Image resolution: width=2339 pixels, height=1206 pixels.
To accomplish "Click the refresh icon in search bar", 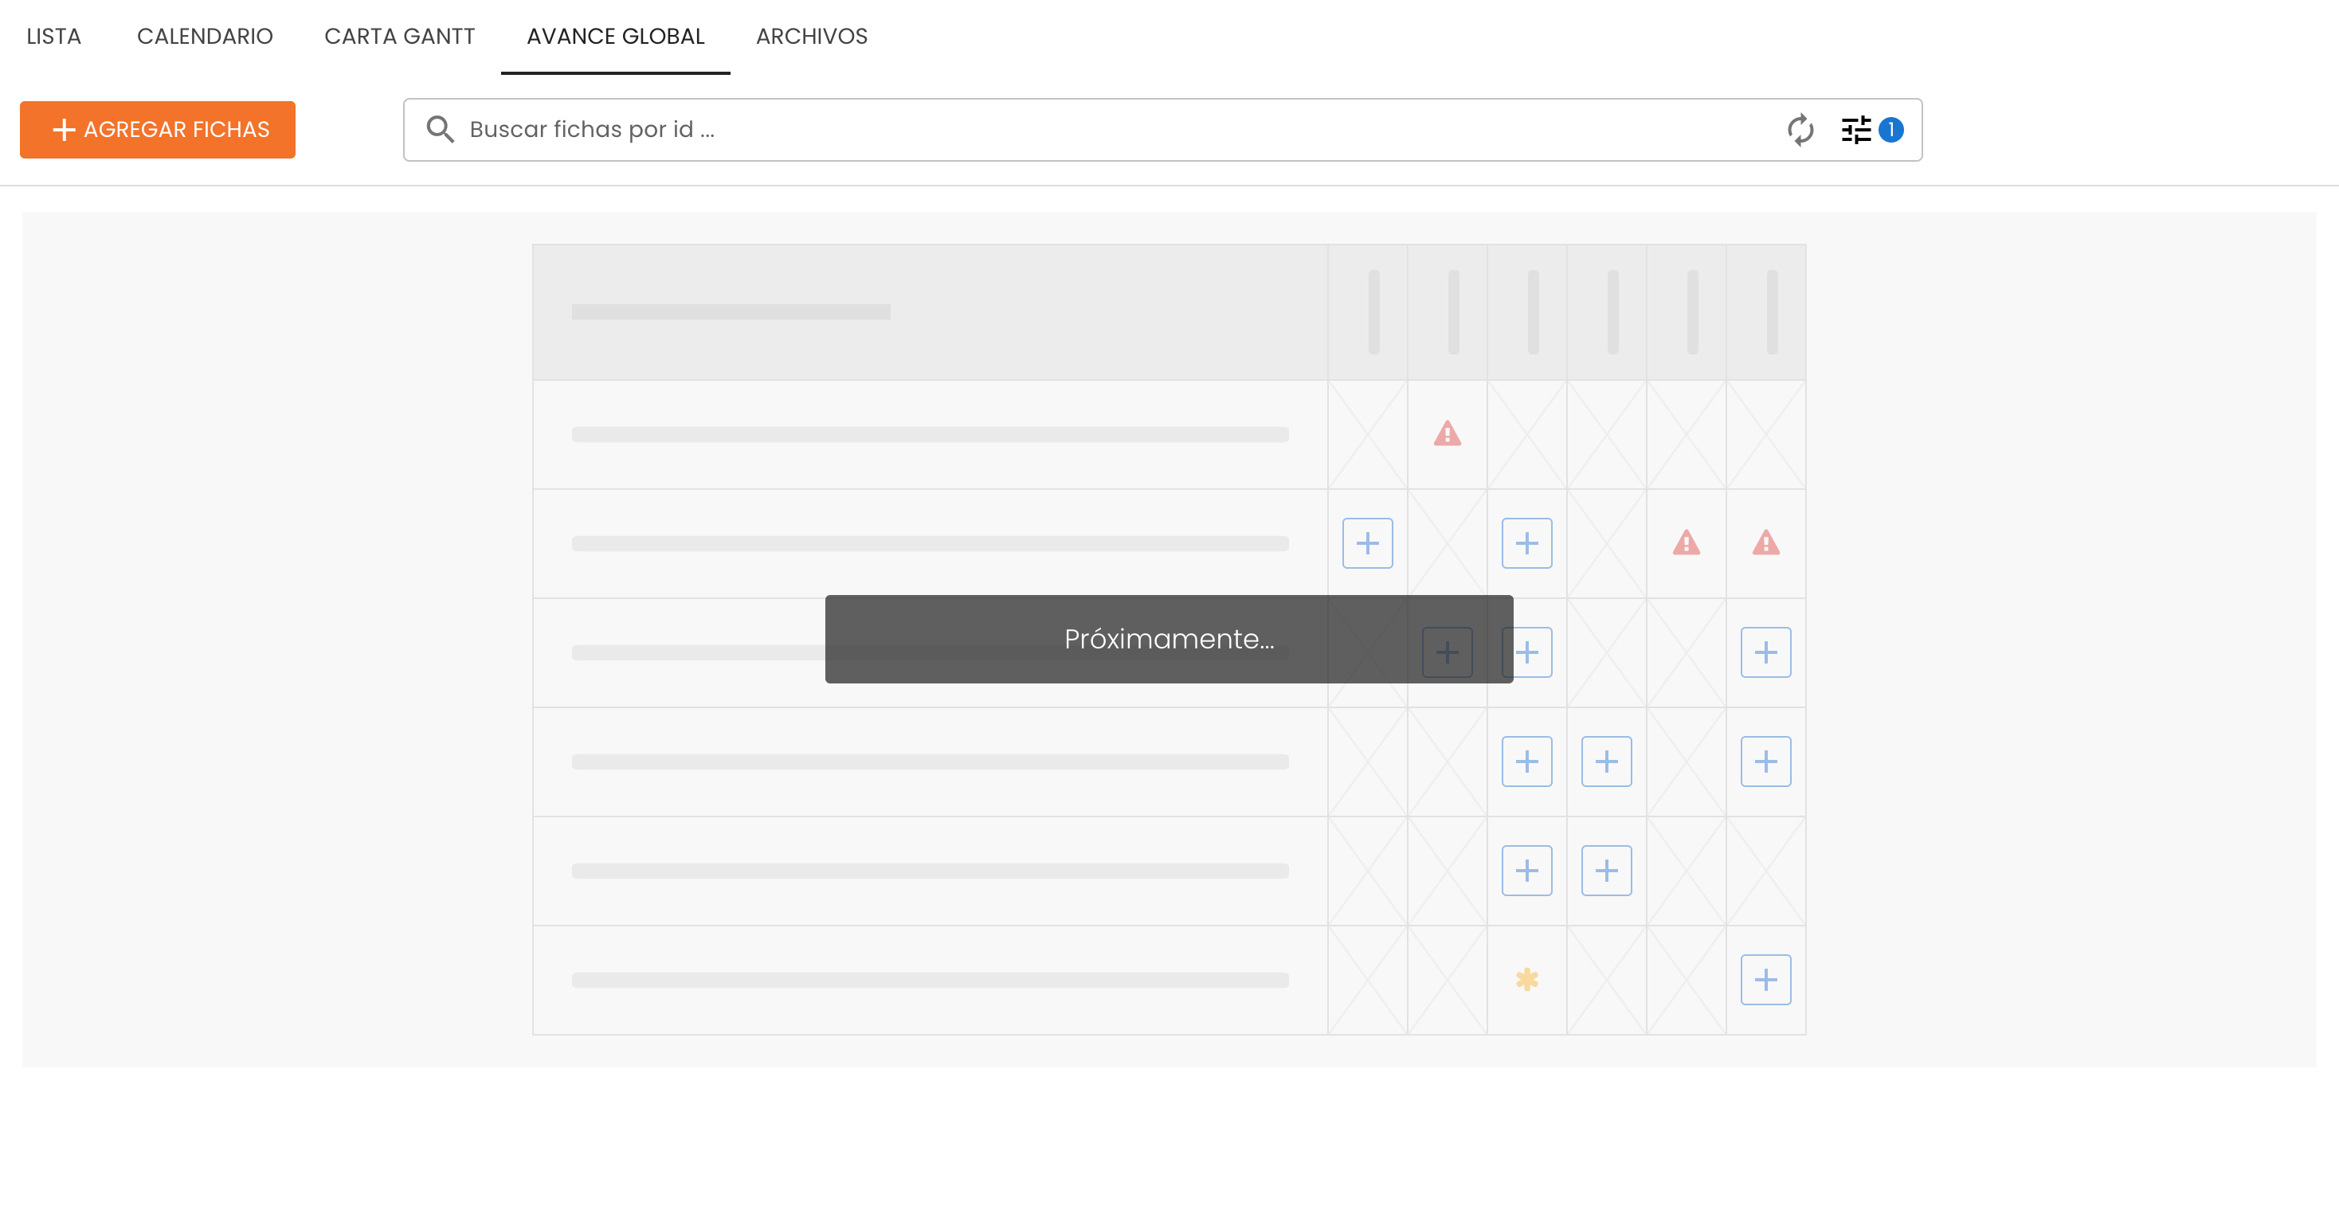I will 1800,130.
